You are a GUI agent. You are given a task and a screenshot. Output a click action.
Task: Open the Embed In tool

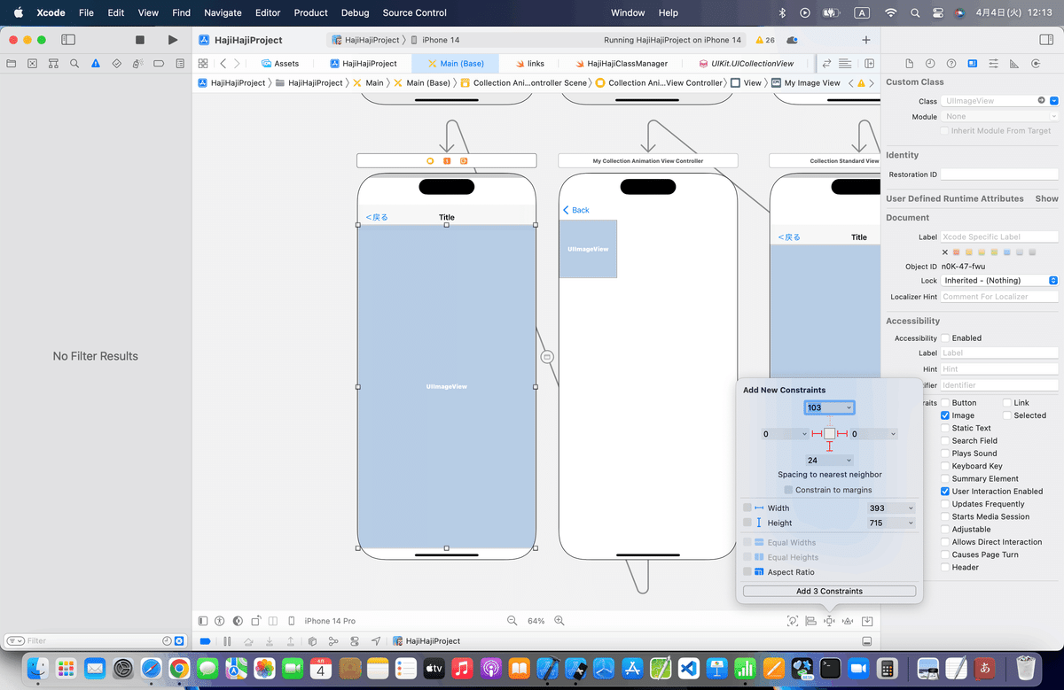point(867,621)
